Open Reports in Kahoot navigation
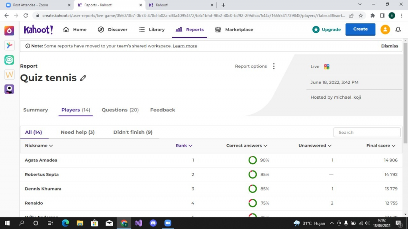Image resolution: width=408 pixels, height=229 pixels. click(x=189, y=29)
